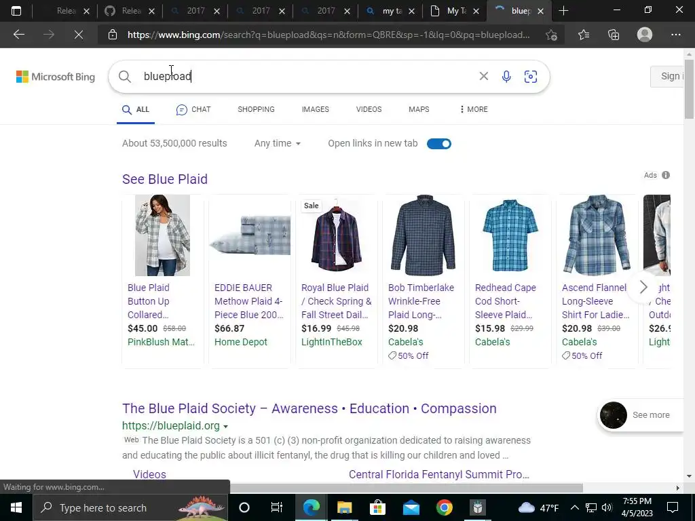
Task: Click in the Bing search input field
Action: [x=306, y=76]
